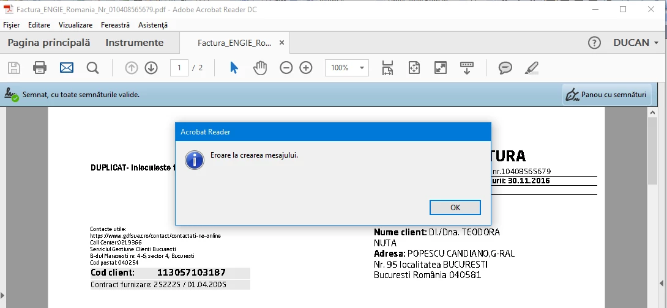Viewport: 667px width, 308px height.
Task: Open the Asistență menu
Action: [153, 25]
